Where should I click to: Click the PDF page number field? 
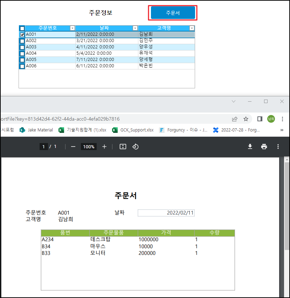click(x=43, y=147)
